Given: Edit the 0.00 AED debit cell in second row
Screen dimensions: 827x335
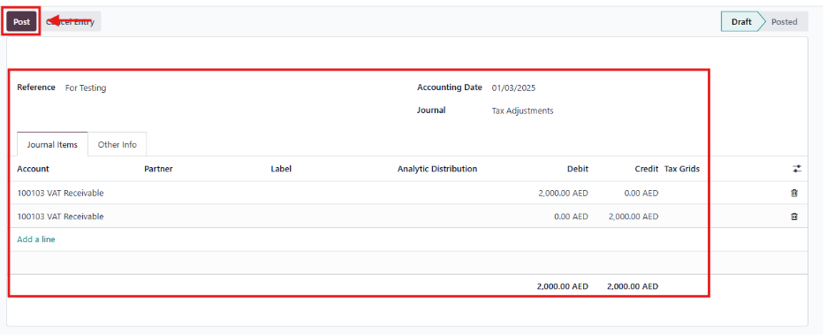Looking at the screenshot, I should click(571, 217).
